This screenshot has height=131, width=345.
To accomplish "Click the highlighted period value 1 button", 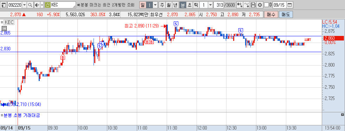I will pos(149,5).
